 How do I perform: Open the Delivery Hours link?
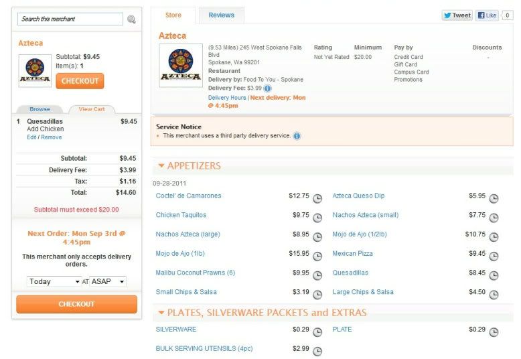tap(227, 98)
